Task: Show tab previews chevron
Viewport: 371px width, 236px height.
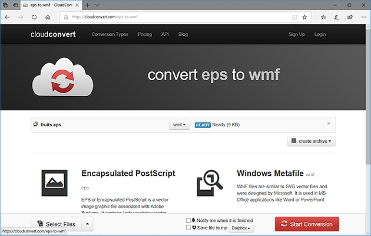Action: coord(97,5)
